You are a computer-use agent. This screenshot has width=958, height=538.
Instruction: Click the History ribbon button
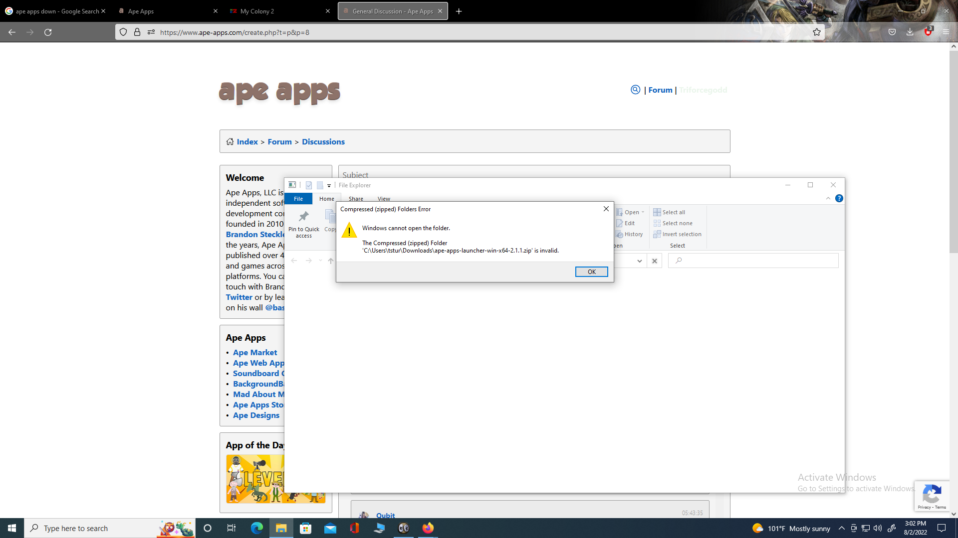(629, 234)
